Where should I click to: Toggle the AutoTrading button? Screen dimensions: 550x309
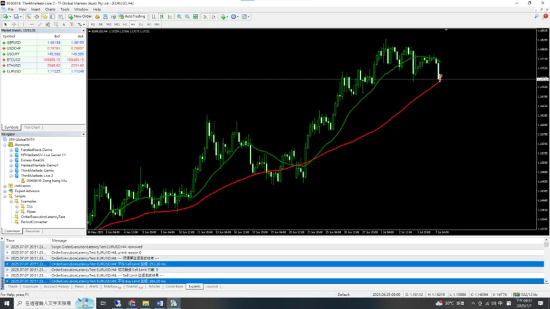132,16
